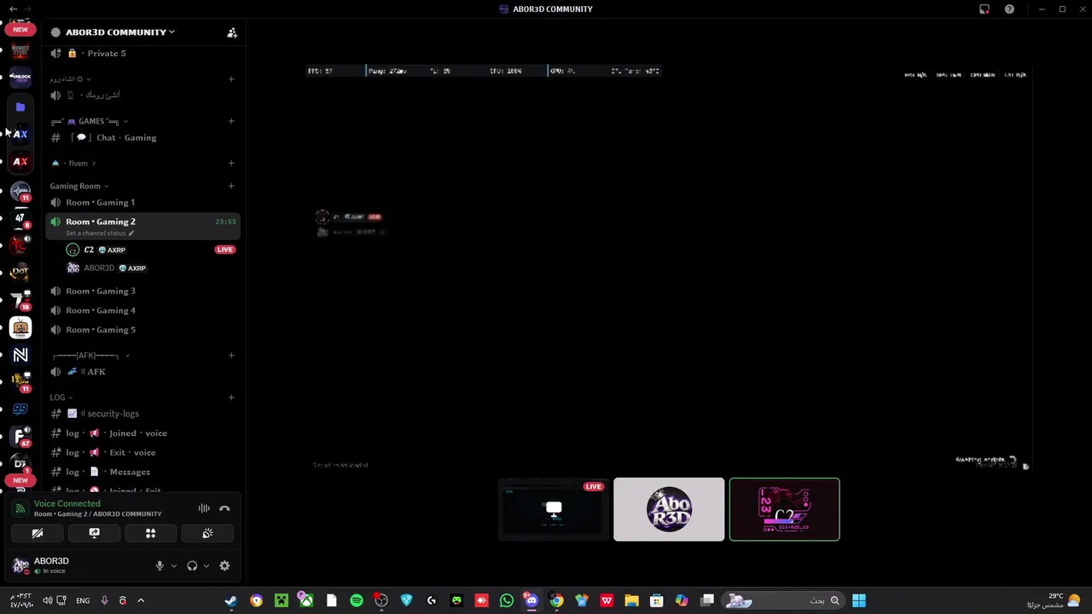Select Abo R3D participant tile

click(669, 510)
